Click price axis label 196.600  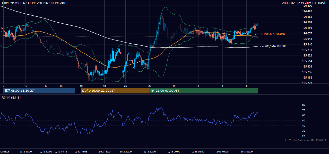point(307,6)
